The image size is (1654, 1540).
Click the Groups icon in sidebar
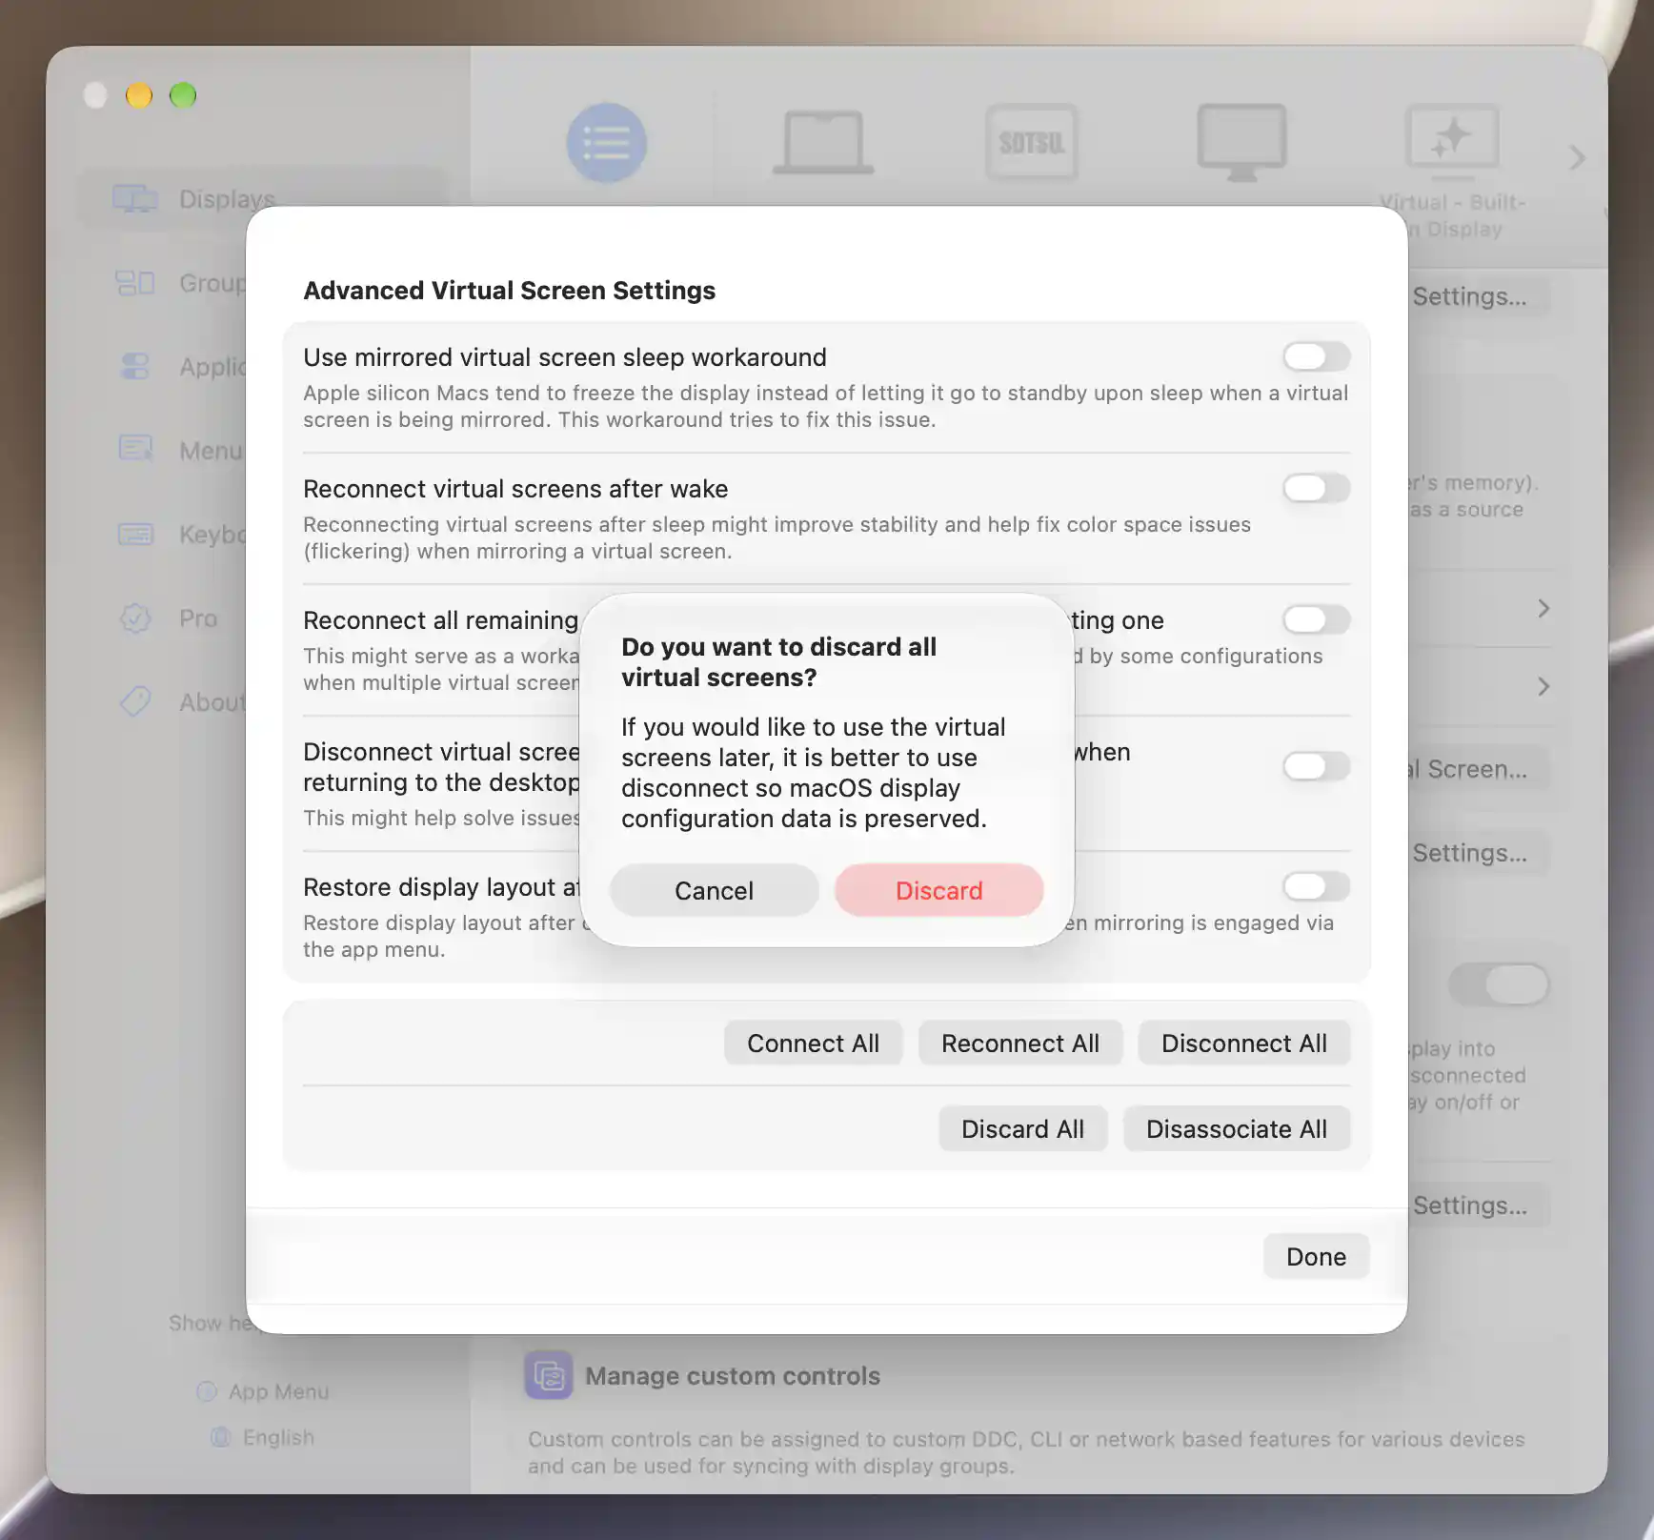point(135,283)
